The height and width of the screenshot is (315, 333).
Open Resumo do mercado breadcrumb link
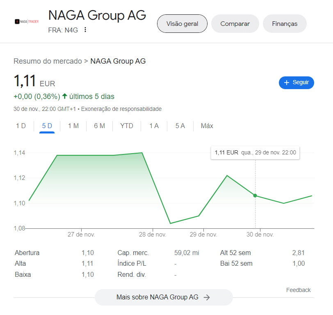48,61
